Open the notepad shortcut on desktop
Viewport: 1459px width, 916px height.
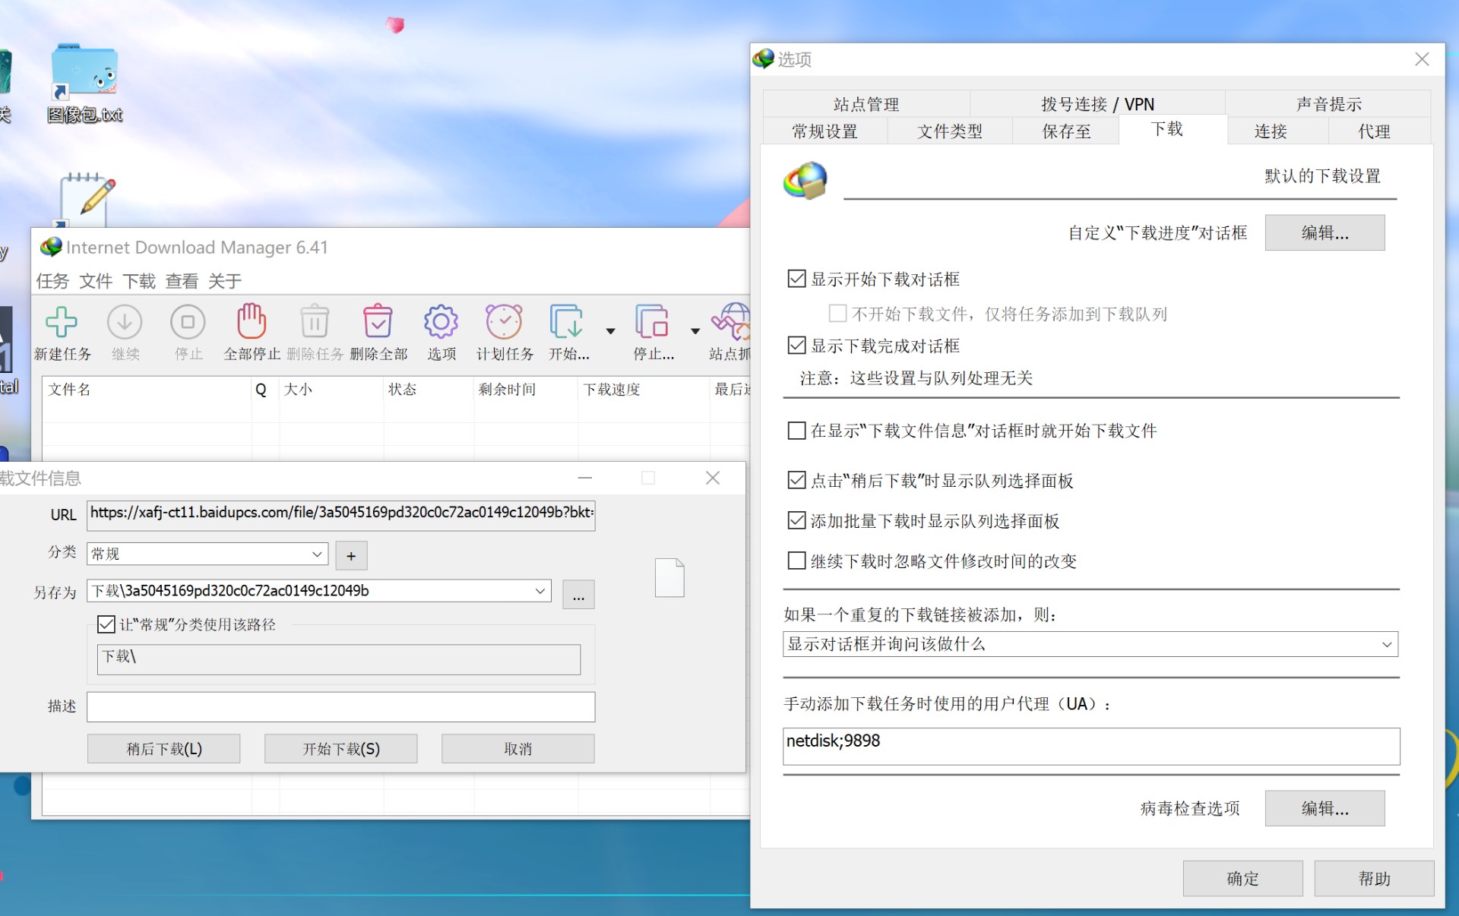pyautogui.click(x=87, y=200)
